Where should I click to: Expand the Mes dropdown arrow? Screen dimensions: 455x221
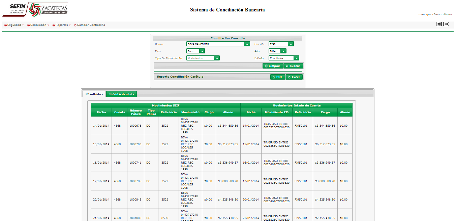202,51
